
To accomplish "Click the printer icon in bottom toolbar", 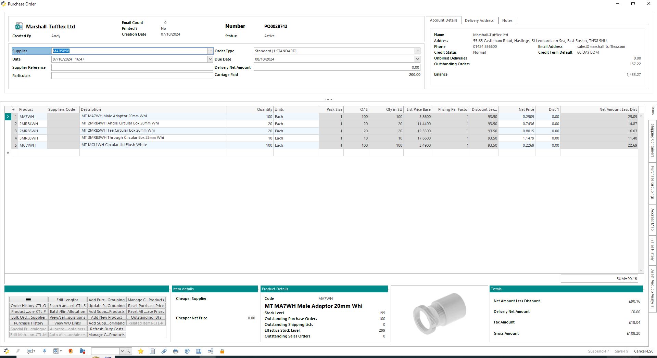I will coord(176,351).
